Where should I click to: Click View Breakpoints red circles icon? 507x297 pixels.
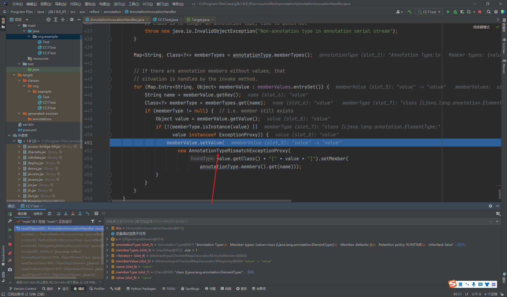point(10,253)
